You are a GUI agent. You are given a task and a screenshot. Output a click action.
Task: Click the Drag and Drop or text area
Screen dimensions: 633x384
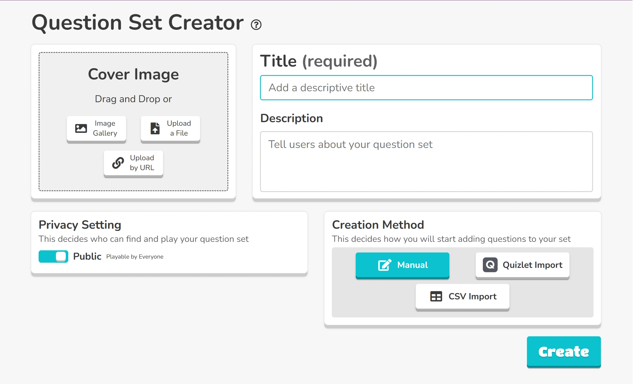tap(133, 99)
